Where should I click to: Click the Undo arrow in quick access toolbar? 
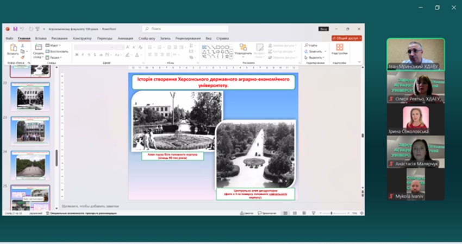pos(22,29)
